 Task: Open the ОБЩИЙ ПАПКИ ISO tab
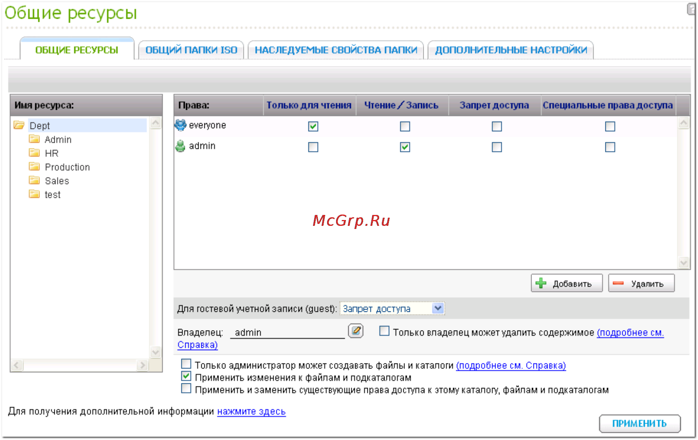(x=191, y=50)
